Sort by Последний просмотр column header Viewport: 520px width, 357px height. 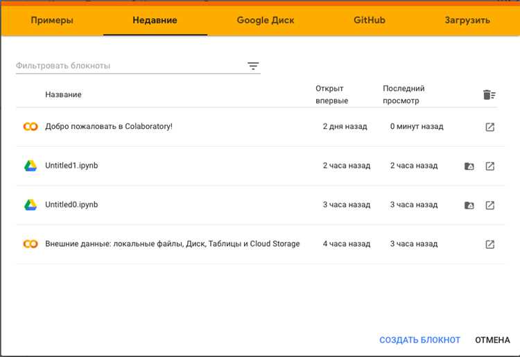(x=404, y=94)
